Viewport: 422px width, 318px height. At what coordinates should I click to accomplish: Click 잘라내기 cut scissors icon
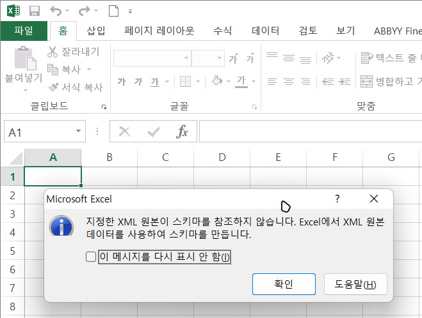[53, 52]
